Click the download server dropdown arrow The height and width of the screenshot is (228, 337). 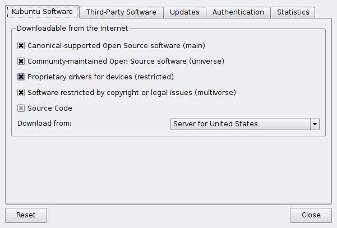(315, 123)
